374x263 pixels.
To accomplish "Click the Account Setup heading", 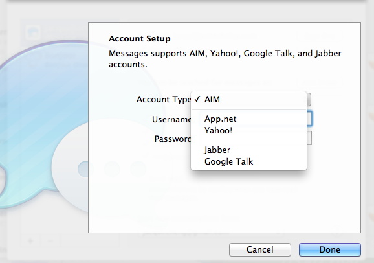I will click(x=140, y=39).
